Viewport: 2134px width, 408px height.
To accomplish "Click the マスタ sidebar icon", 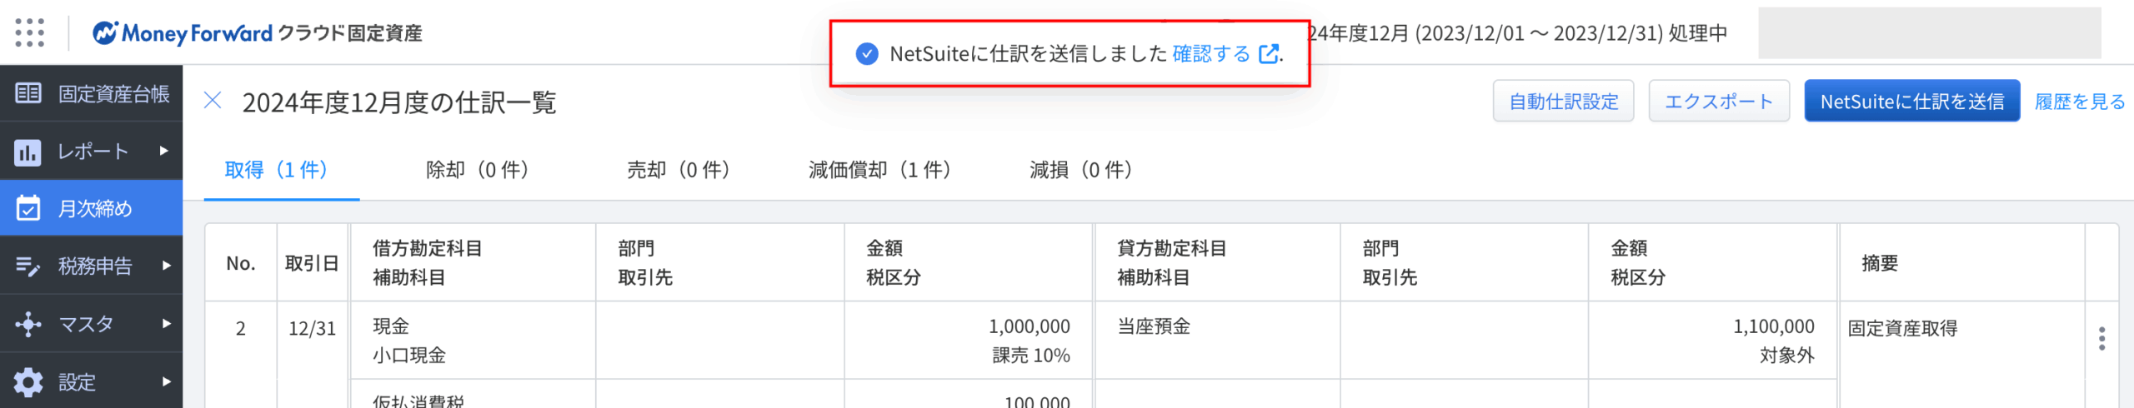I will (28, 324).
